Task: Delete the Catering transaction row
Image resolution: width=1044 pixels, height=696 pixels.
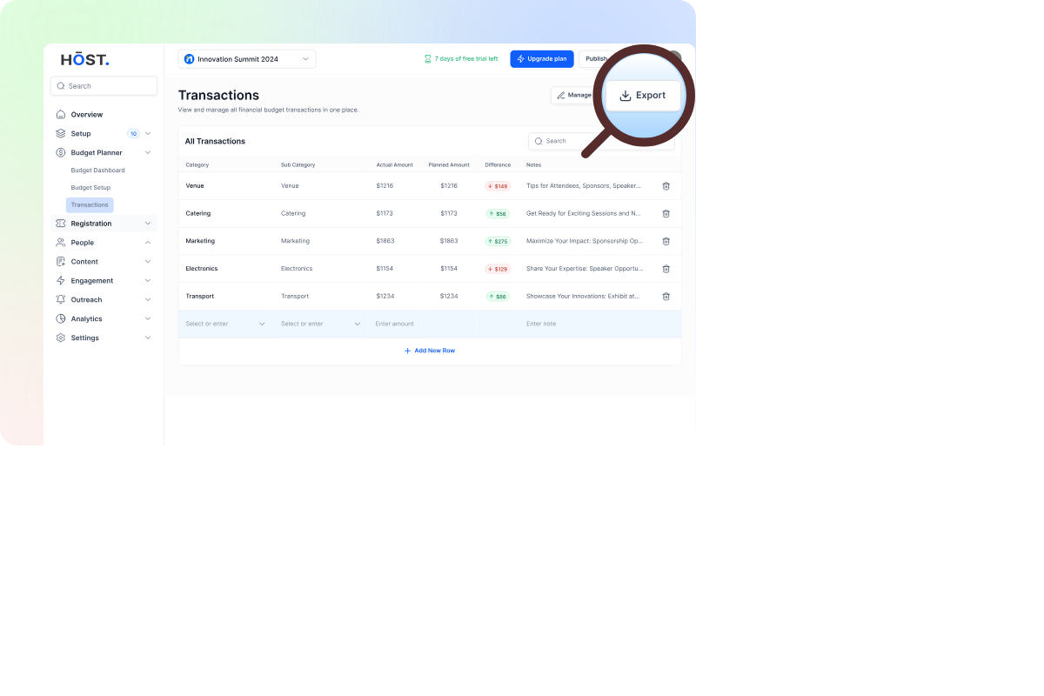Action: point(666,214)
